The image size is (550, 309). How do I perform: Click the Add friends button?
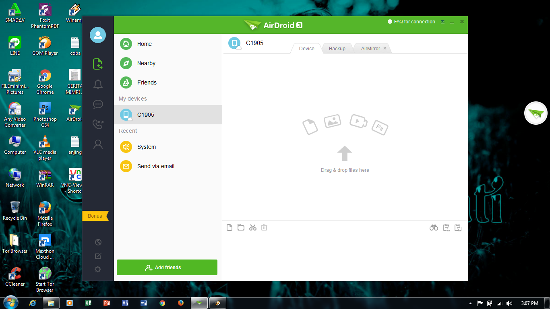click(x=167, y=268)
